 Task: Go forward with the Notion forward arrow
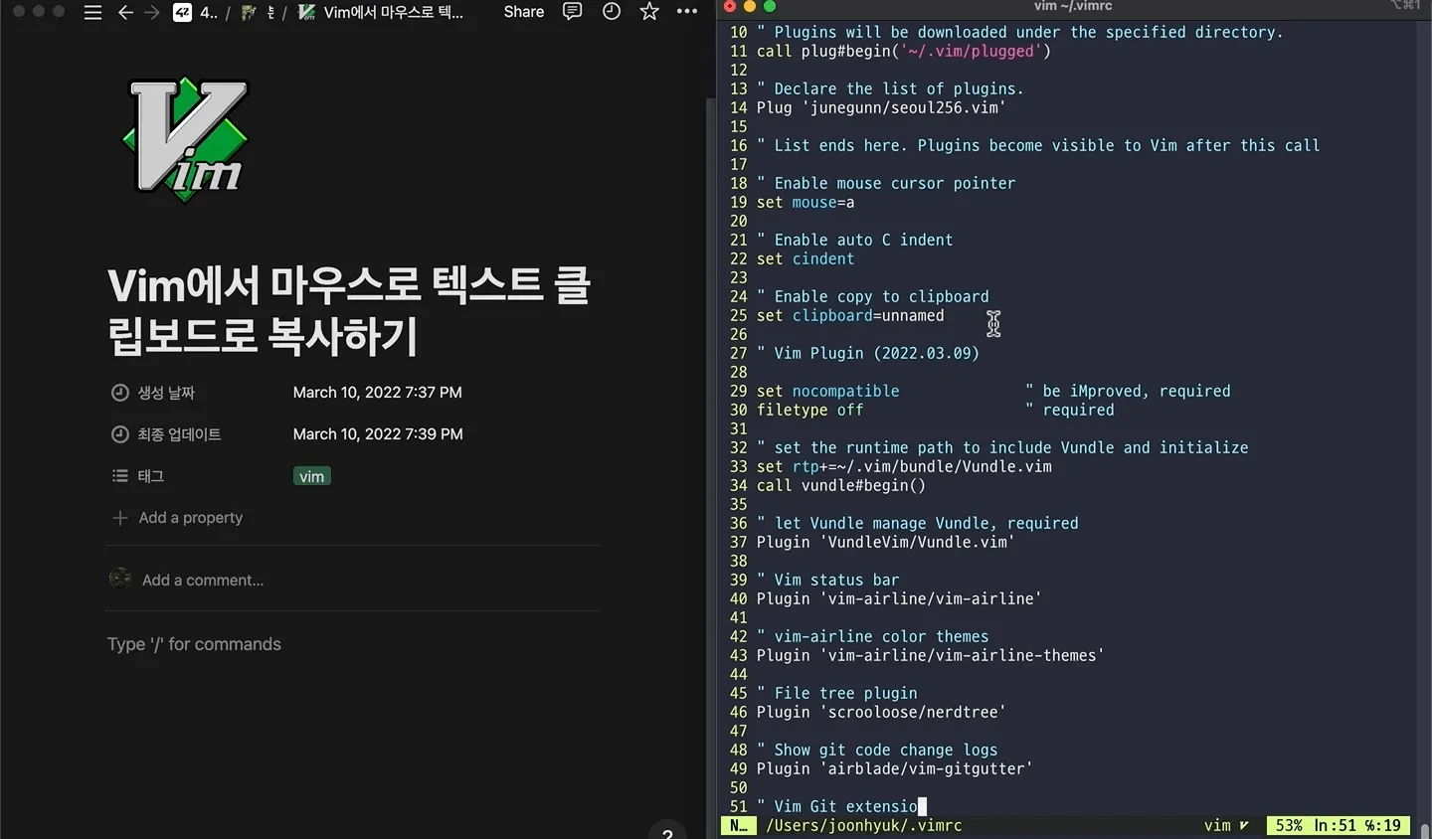151,12
